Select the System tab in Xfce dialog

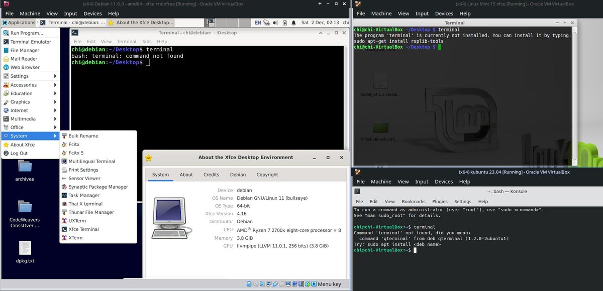click(x=160, y=175)
